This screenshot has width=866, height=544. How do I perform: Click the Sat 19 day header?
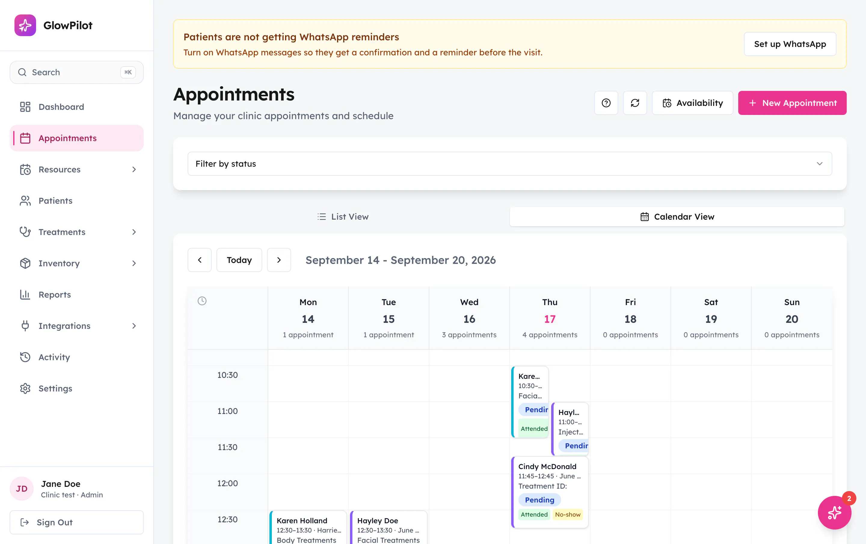(711, 318)
